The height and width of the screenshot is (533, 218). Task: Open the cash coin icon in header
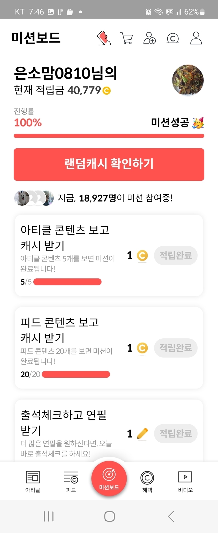pyautogui.click(x=173, y=38)
